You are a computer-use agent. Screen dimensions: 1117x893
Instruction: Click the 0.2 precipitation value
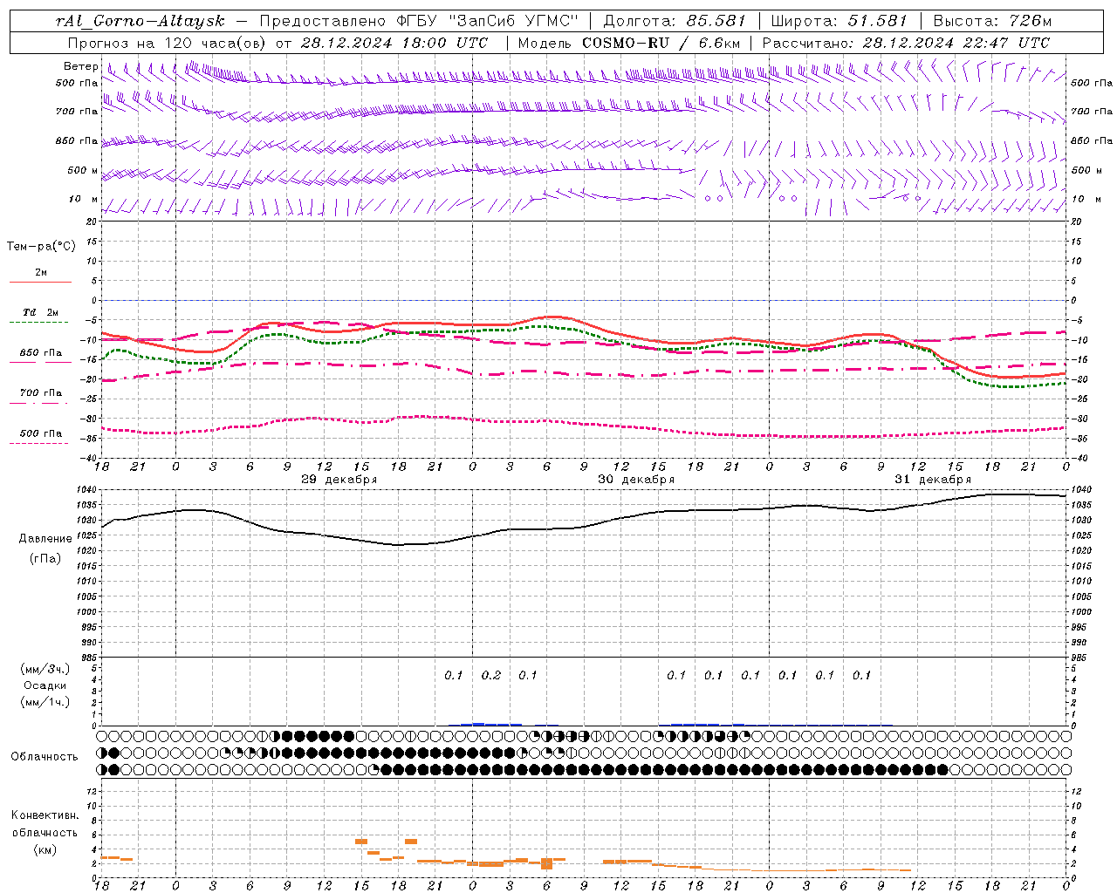pyautogui.click(x=491, y=676)
